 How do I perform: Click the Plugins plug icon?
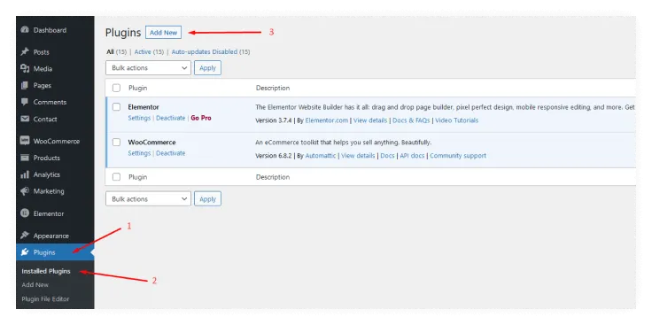click(x=25, y=252)
